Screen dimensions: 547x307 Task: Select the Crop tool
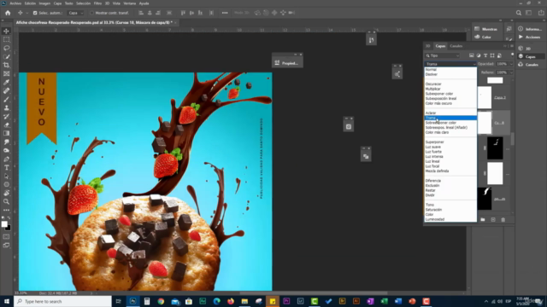[x=6, y=65]
